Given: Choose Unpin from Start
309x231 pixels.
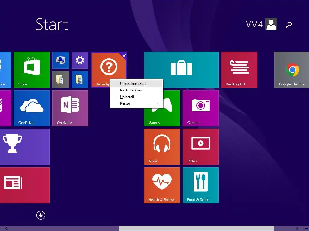Looking at the screenshot, I should 136,84.
